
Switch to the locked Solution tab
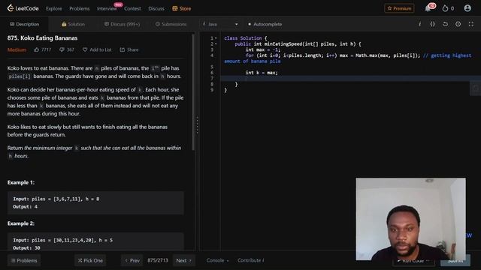(73, 24)
